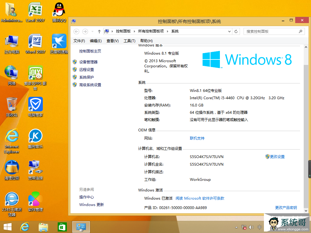Open Internet Explorer desktop icon
311x233 pixels.
point(12,141)
